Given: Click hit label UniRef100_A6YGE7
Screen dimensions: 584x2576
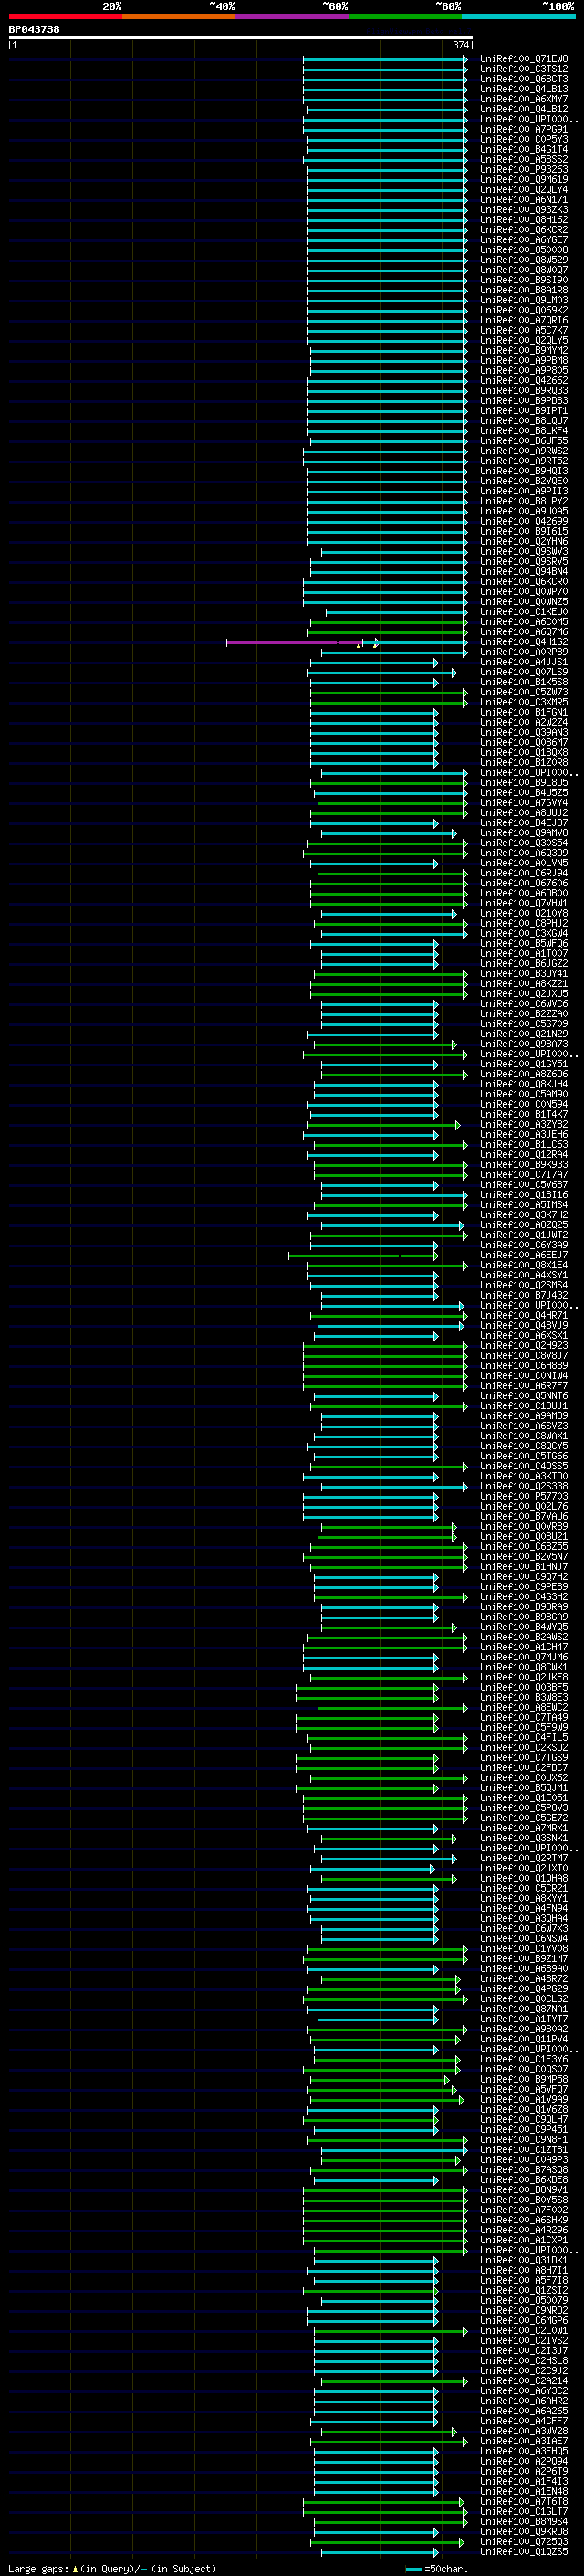Looking at the screenshot, I should 524,240.
